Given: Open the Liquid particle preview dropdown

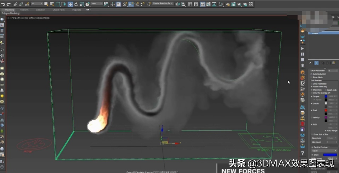Looking at the screenshot, I should [324, 151].
